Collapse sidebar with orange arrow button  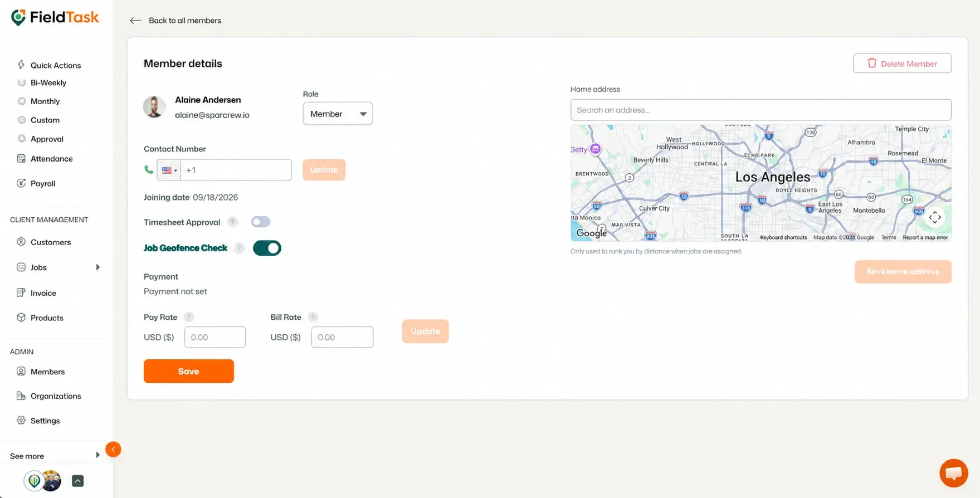[x=113, y=450]
